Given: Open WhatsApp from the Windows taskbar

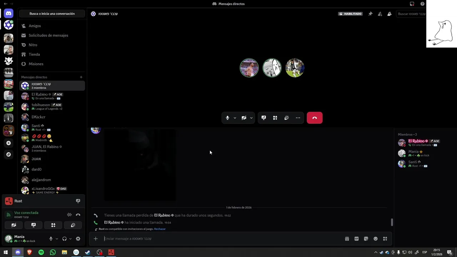Looking at the screenshot, I should tap(53, 252).
